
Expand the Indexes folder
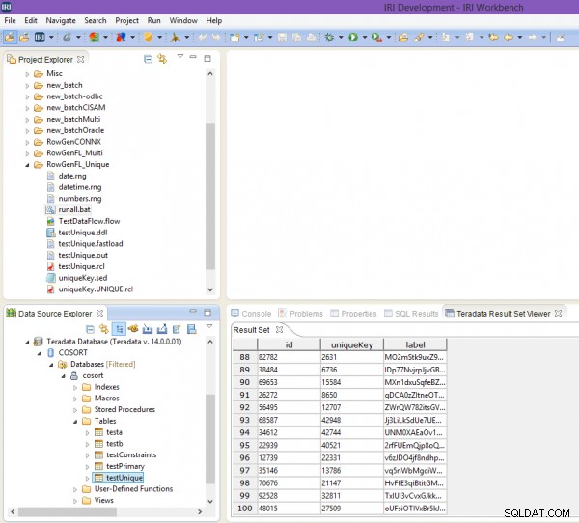click(75, 388)
